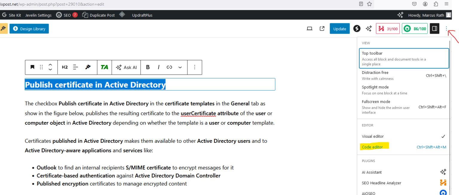
Task: Apply italic formatting to the heading
Action: pyautogui.click(x=158, y=67)
